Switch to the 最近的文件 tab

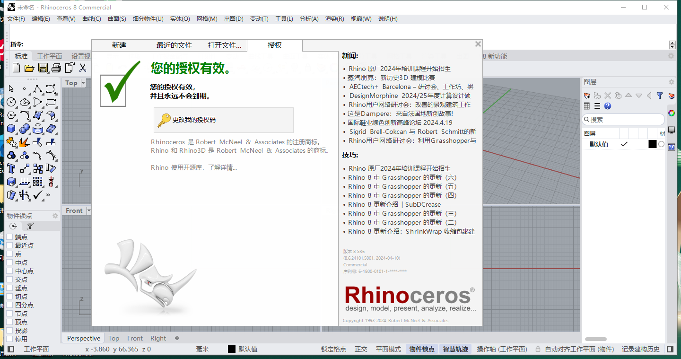click(174, 45)
